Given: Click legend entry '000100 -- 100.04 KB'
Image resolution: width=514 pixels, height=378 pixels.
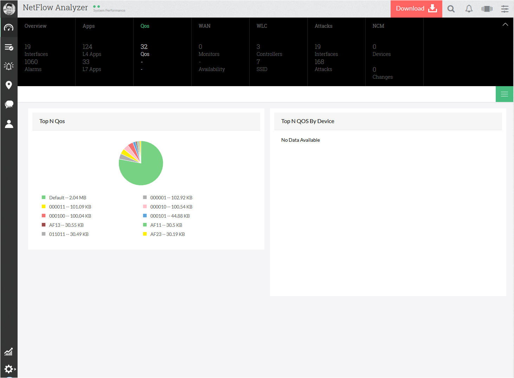Looking at the screenshot, I should tap(70, 216).
